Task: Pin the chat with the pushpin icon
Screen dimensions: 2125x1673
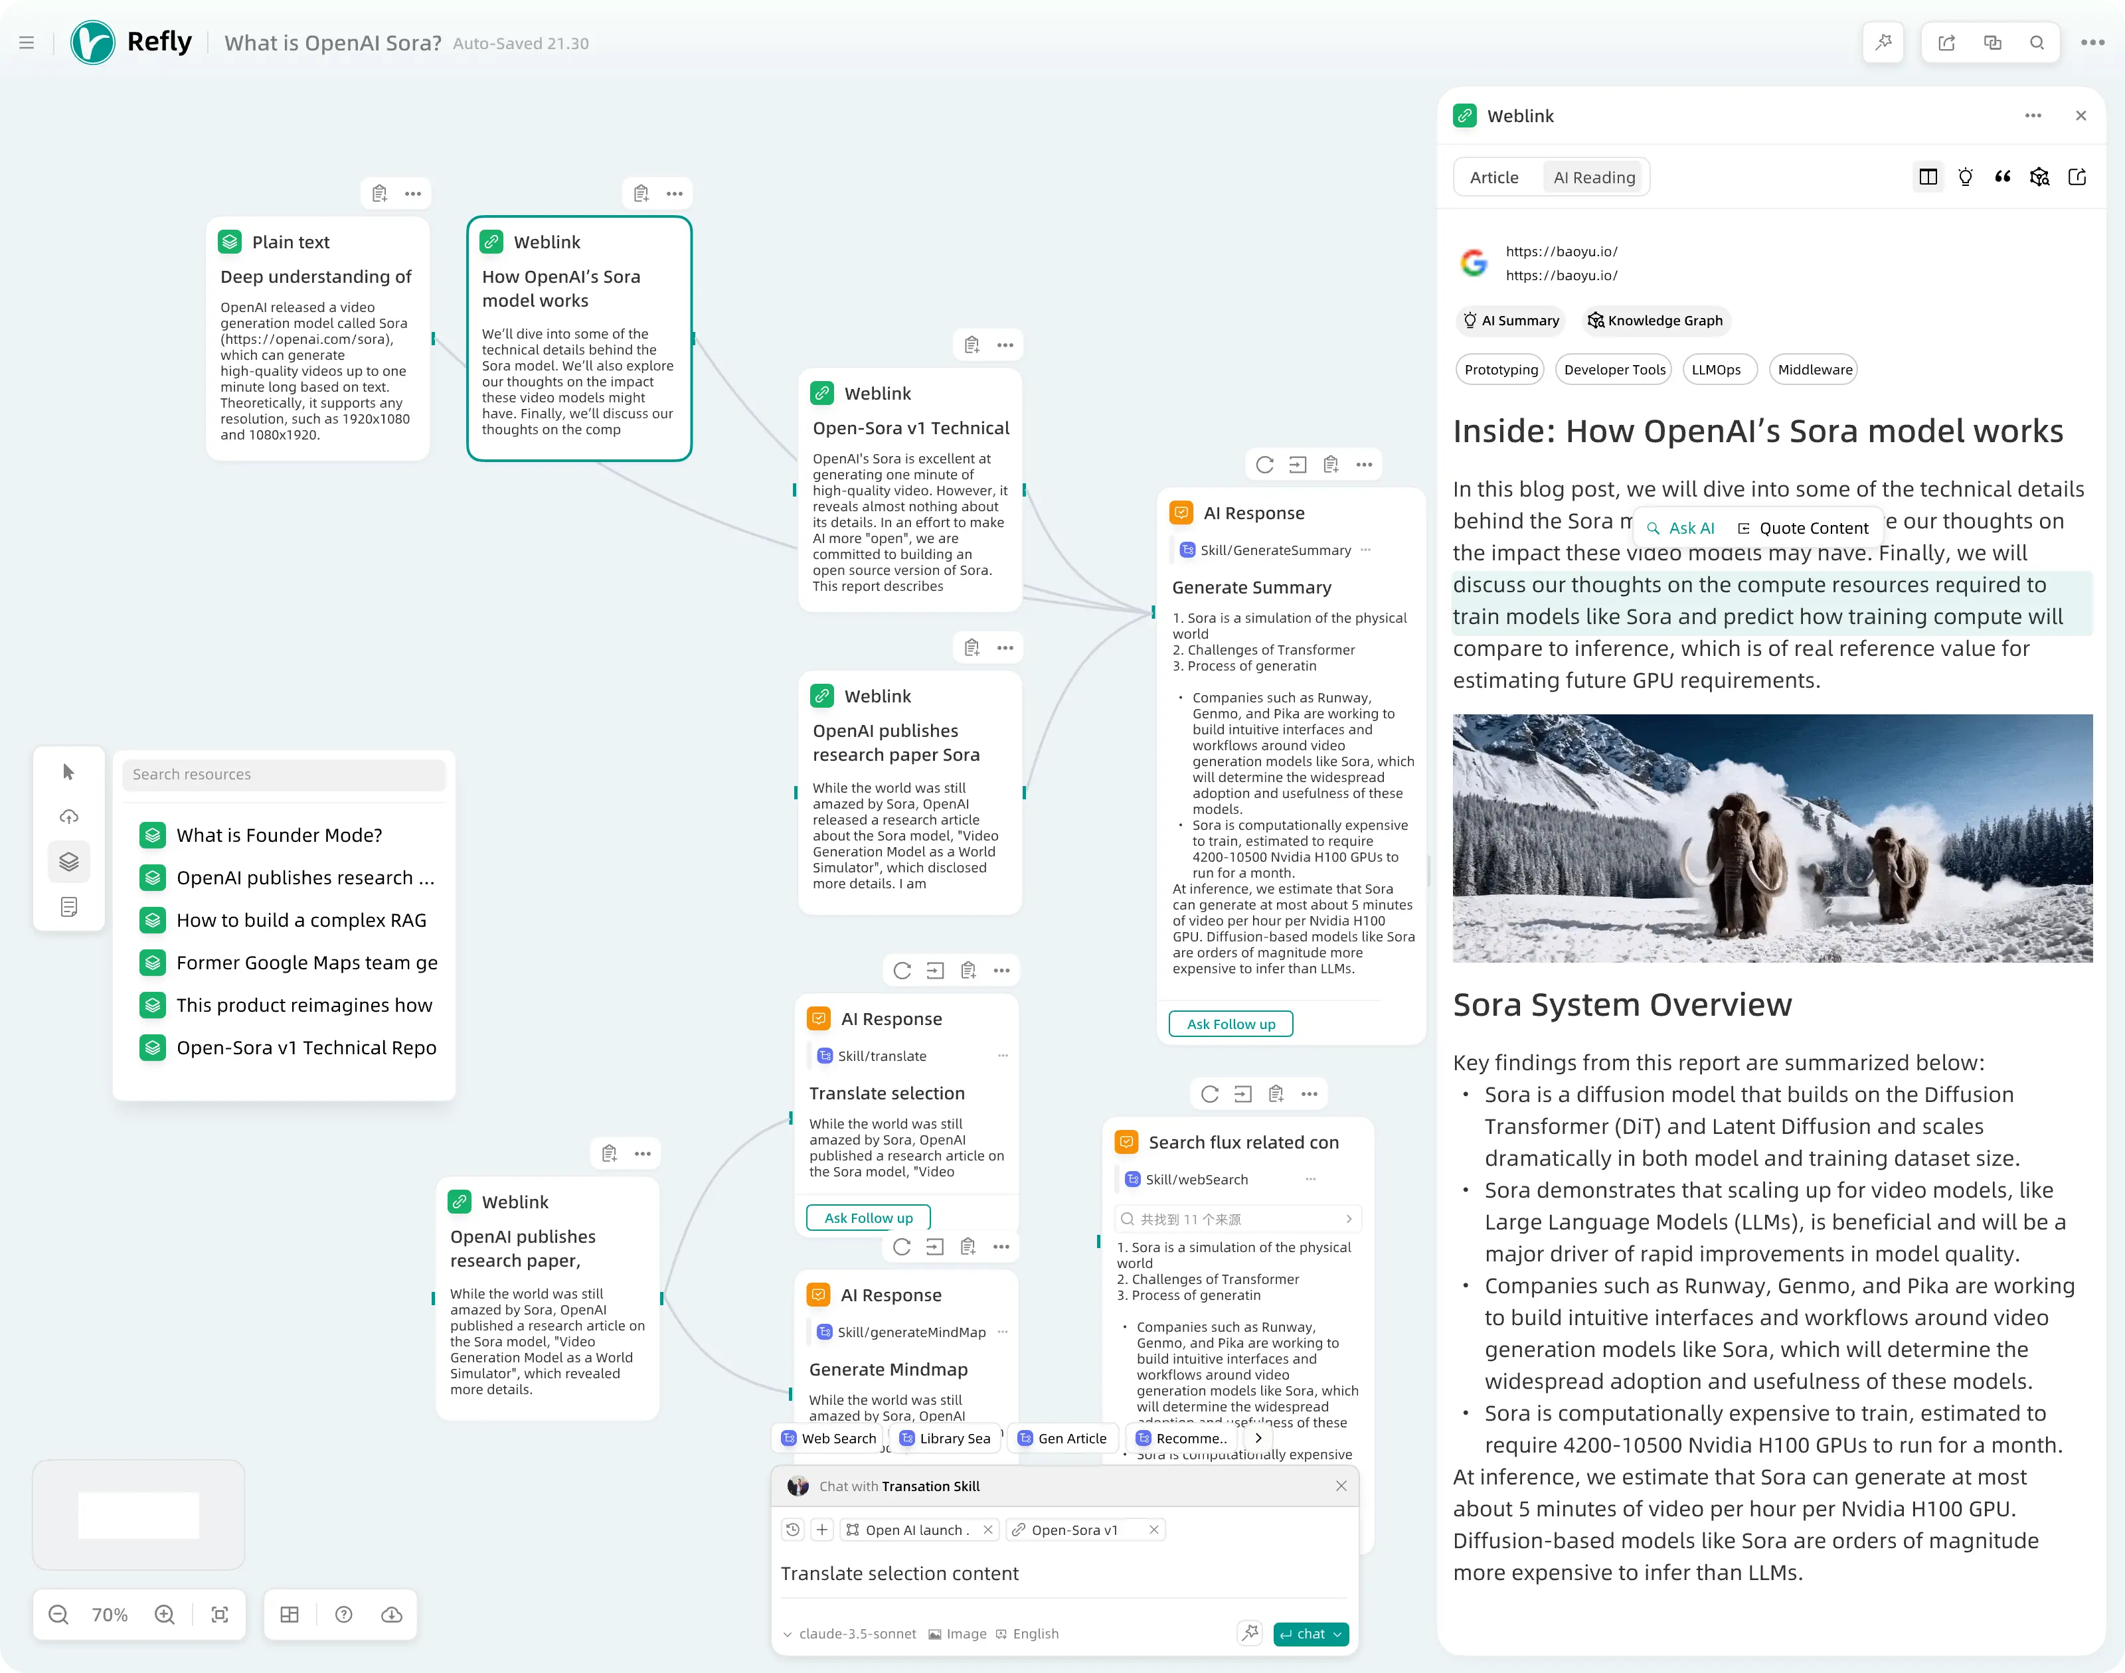Action: pos(1249,1634)
